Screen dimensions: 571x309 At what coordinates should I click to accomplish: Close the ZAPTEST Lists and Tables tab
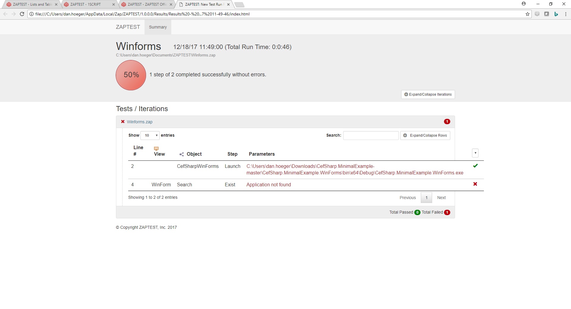pyautogui.click(x=56, y=4)
